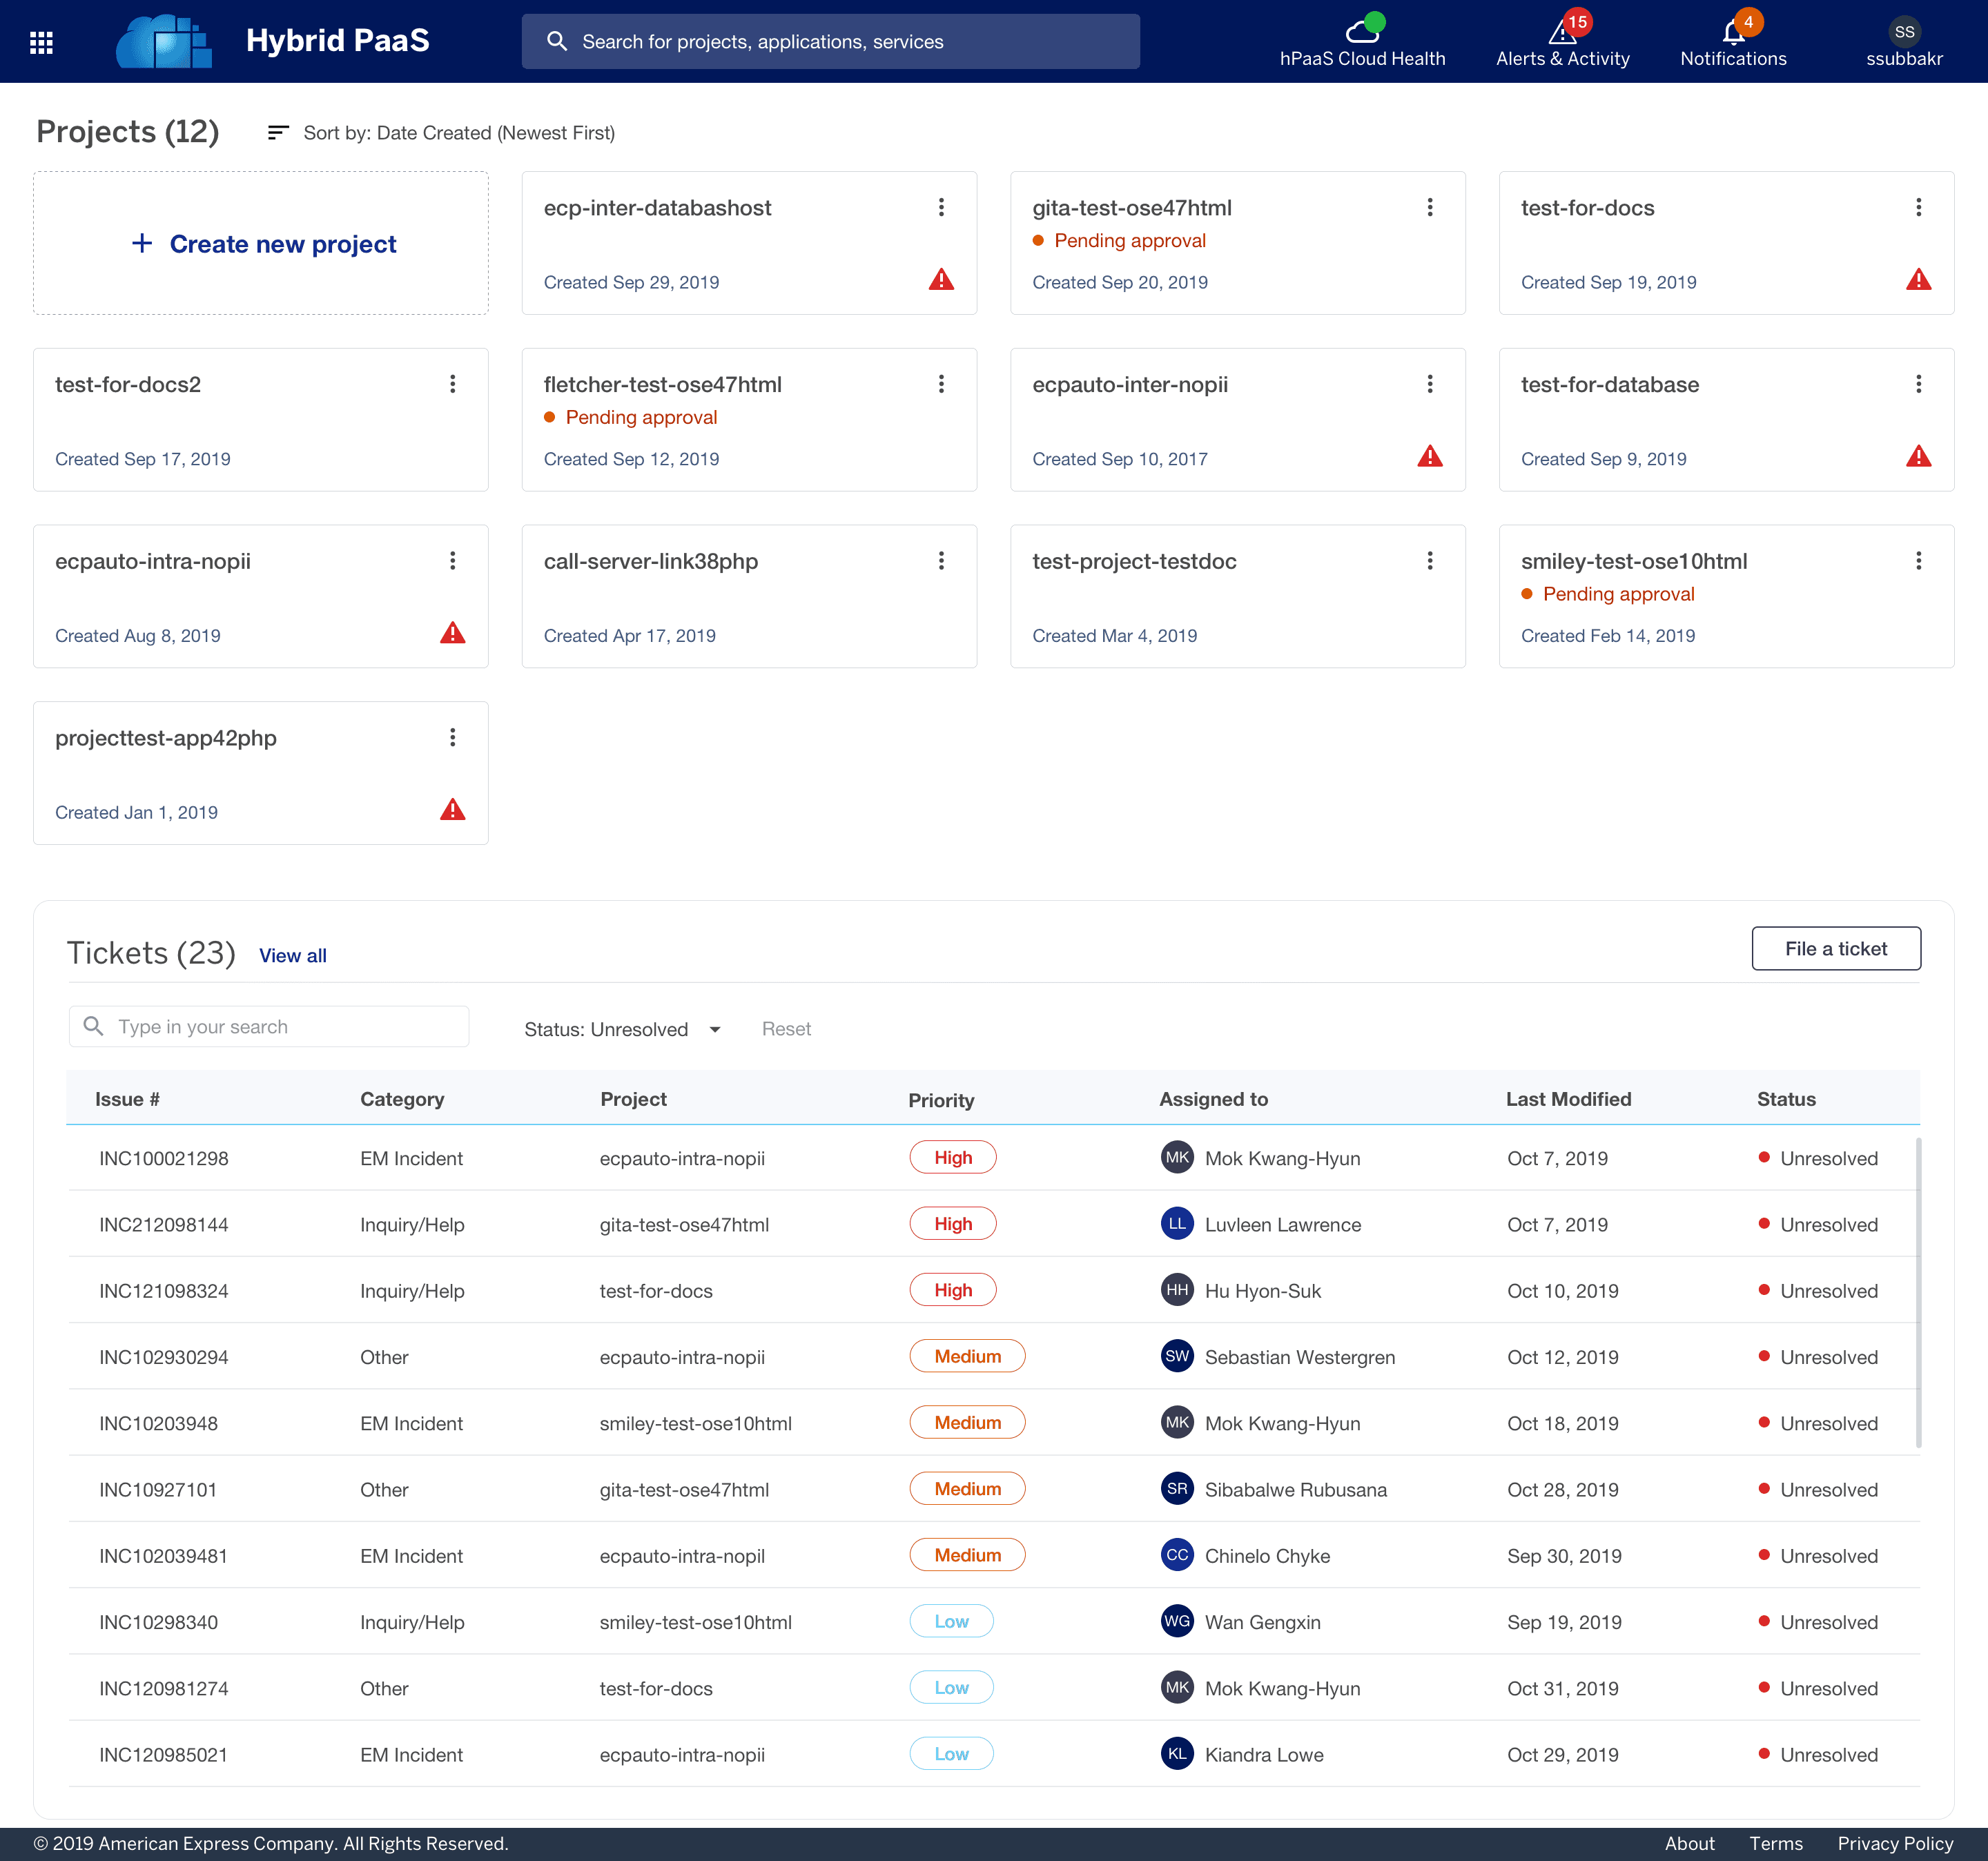The width and height of the screenshot is (1988, 1861).
Task: Click the Hybrid PaaS cloud logo
Action: coord(163,42)
